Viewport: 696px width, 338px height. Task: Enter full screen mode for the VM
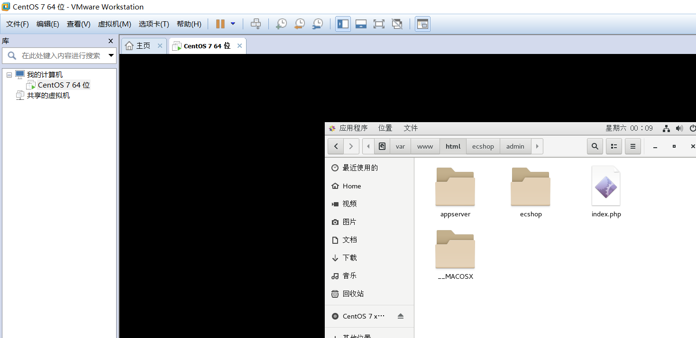(379, 24)
